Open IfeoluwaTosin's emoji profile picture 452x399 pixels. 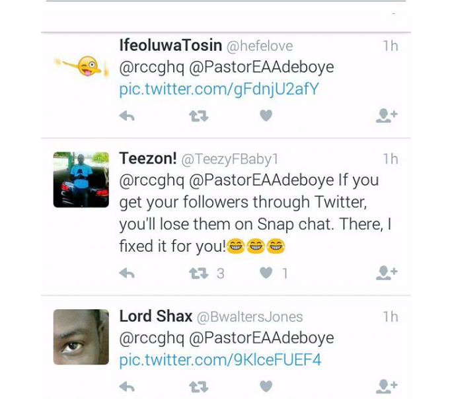81,65
